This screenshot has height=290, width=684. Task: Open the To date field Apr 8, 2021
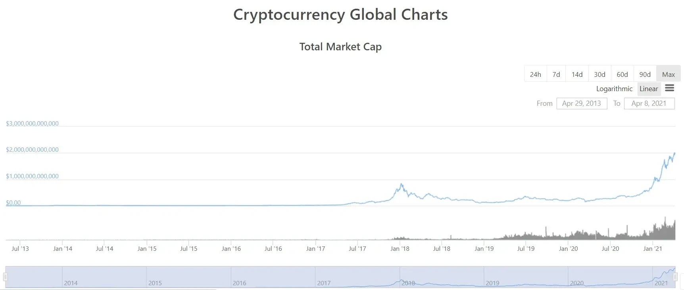pos(649,103)
